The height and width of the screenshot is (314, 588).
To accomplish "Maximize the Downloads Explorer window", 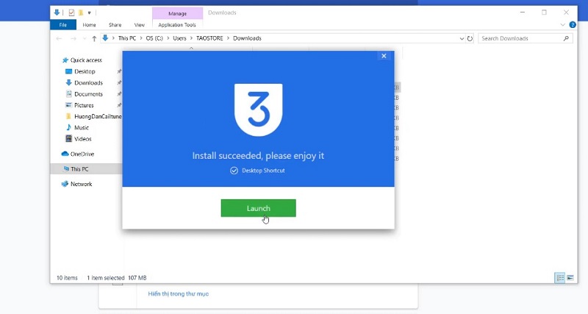I will pos(544,13).
